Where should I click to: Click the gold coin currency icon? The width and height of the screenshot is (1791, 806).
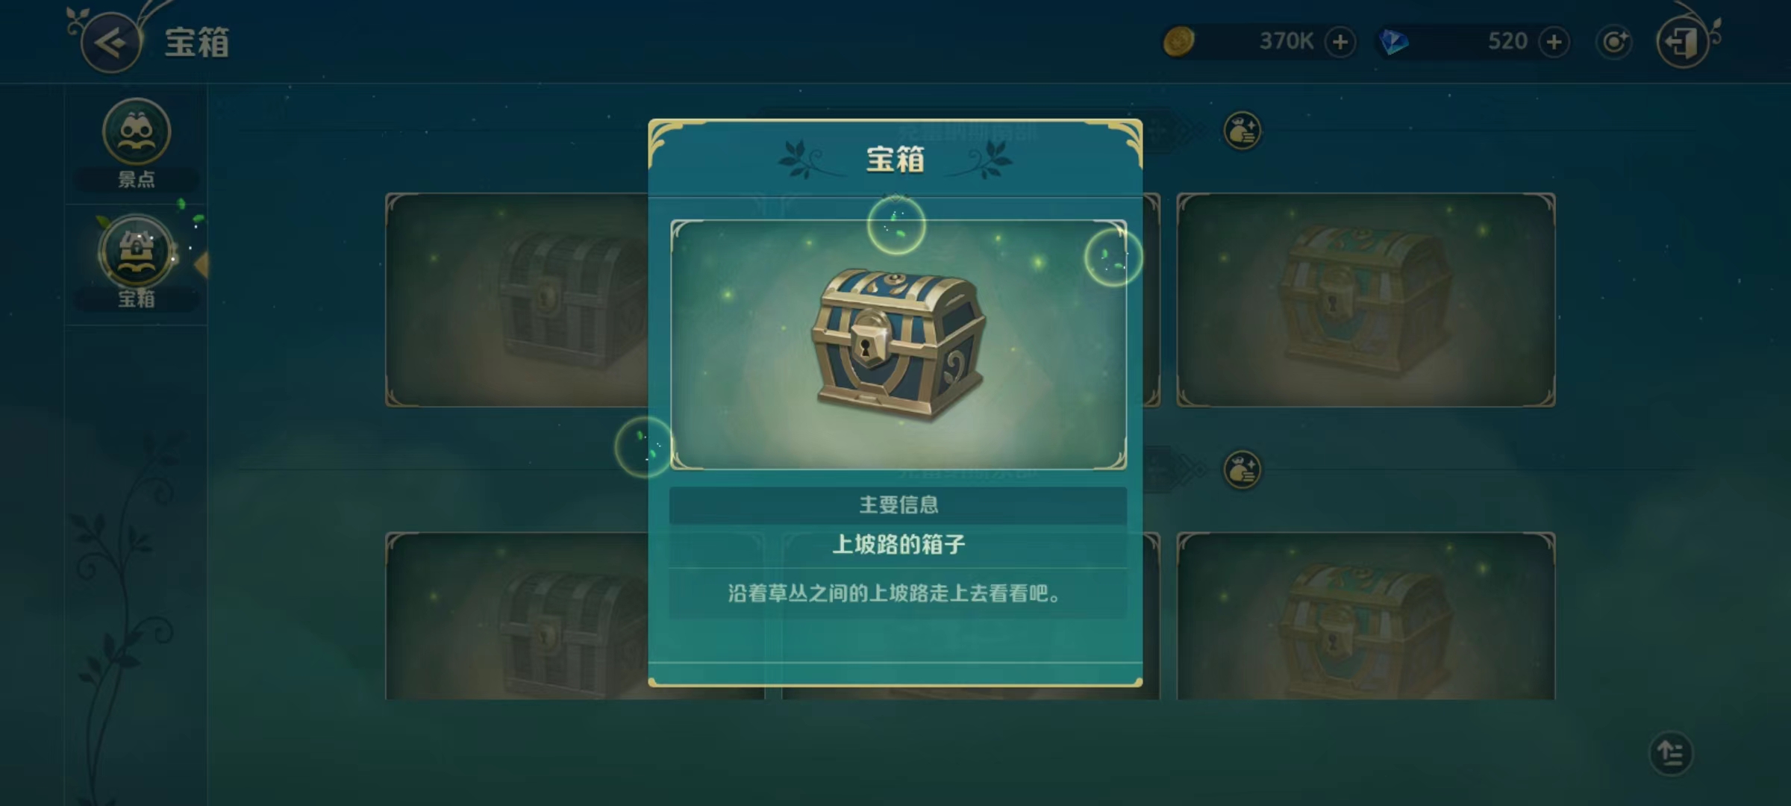1179,42
